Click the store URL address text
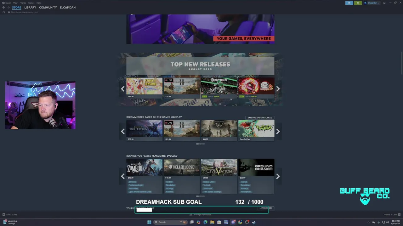403x226 pixels. pos(25,12)
